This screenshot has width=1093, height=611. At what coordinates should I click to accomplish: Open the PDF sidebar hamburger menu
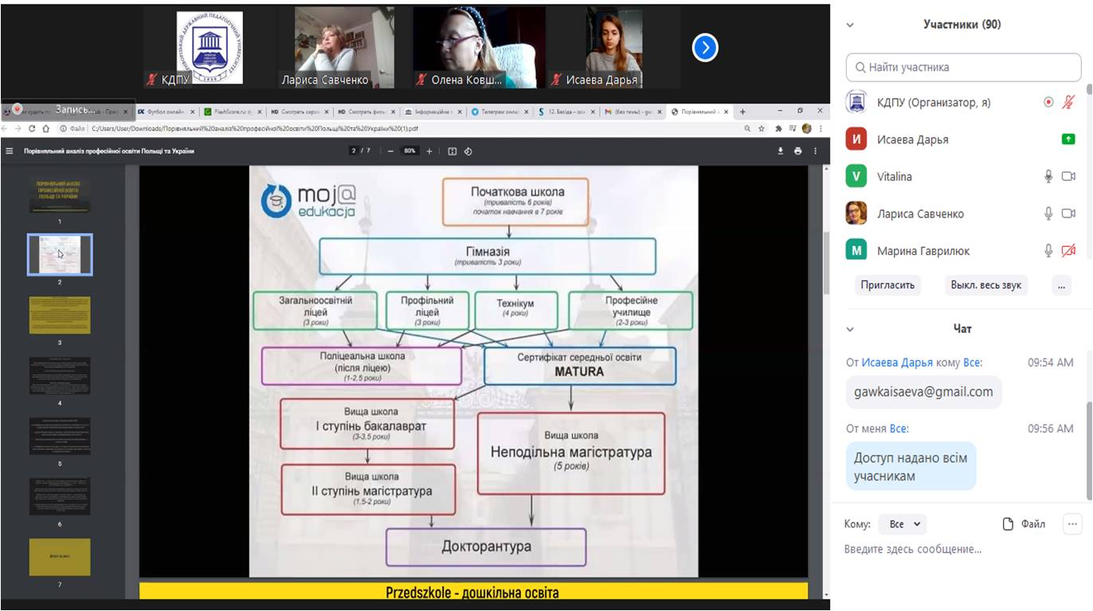(10, 151)
